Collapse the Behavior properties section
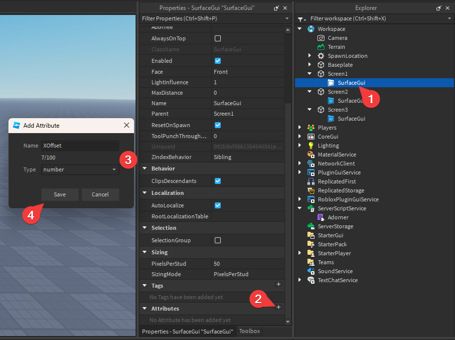This screenshot has width=455, height=340. [145, 169]
